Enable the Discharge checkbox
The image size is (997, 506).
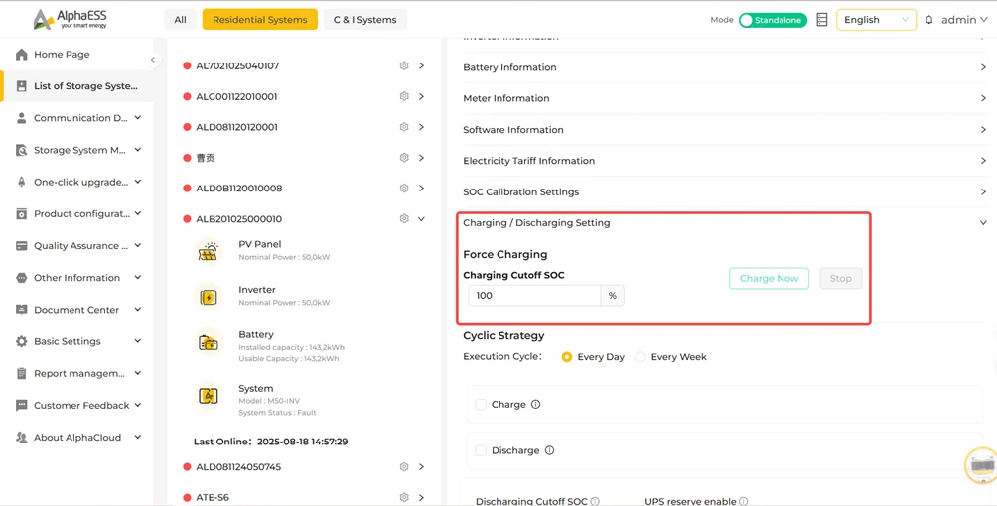tap(481, 450)
